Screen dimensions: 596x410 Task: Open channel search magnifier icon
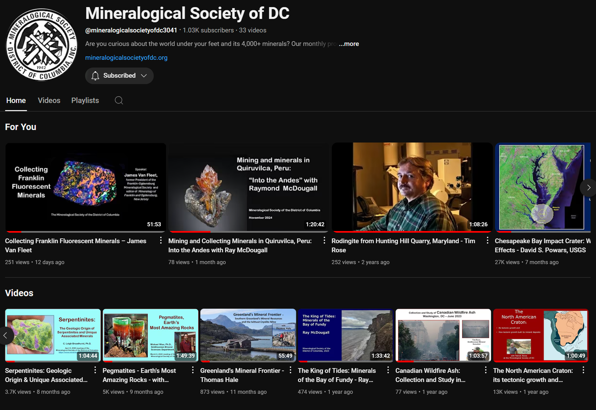[119, 100]
